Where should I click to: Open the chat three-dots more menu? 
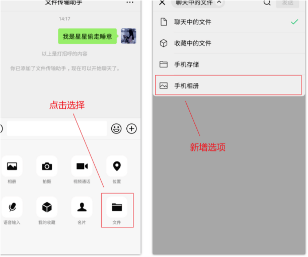point(130,3)
